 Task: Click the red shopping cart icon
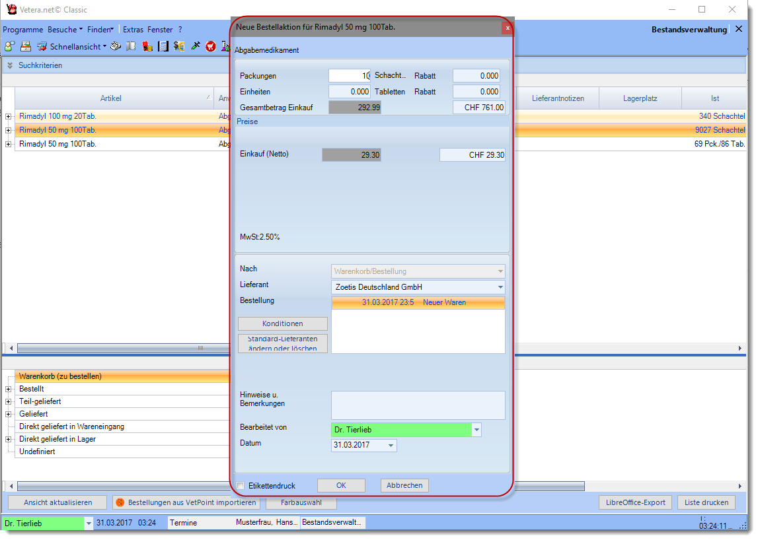211,46
